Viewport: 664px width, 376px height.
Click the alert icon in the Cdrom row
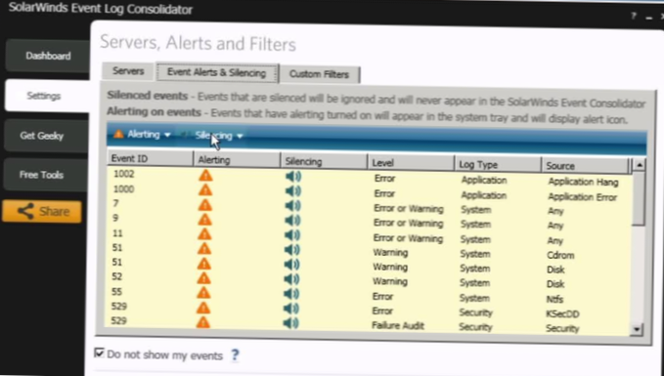coord(204,249)
